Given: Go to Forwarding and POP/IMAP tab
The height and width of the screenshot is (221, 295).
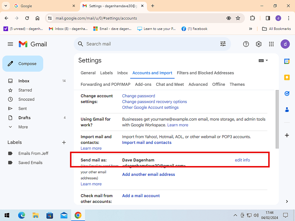Looking at the screenshot, I should pyautogui.click(x=105, y=84).
